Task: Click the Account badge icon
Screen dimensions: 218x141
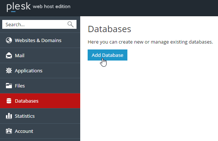Action: (x=9, y=131)
